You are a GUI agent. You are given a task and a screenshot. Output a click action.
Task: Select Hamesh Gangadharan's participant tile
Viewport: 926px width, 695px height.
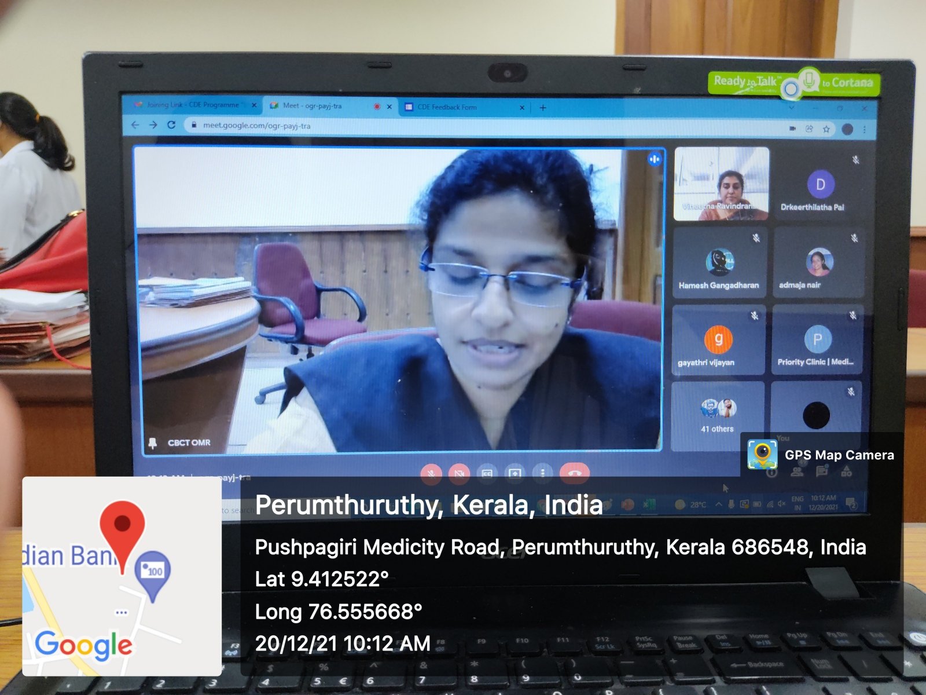point(719,264)
